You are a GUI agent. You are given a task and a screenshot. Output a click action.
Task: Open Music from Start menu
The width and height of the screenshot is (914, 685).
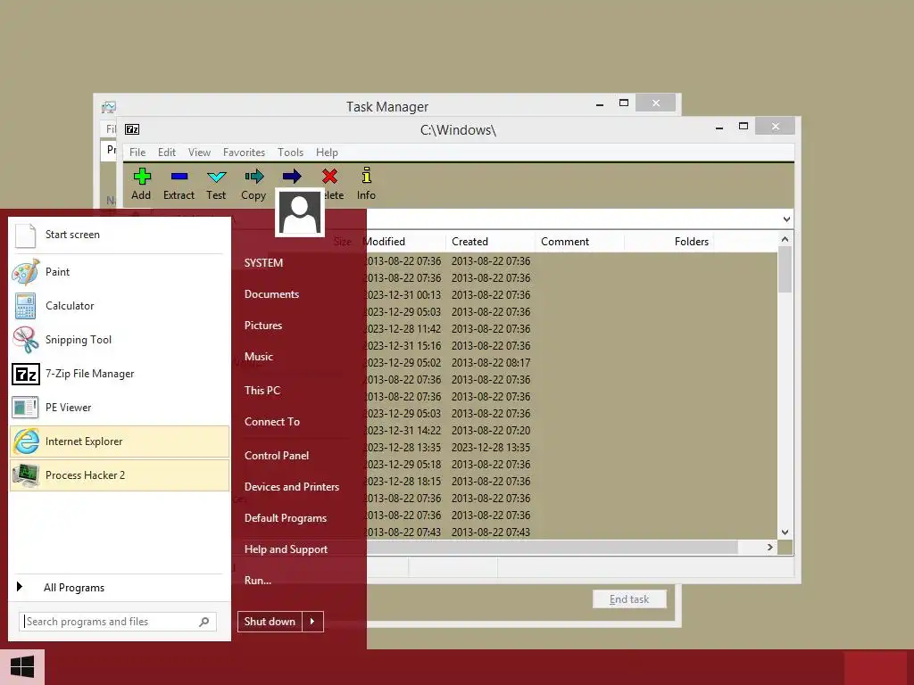tap(259, 357)
